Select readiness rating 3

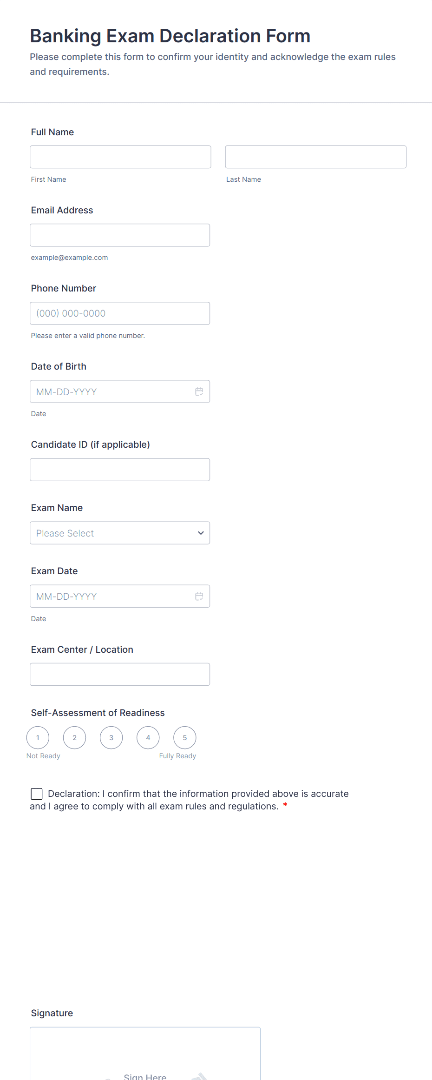pos(111,737)
